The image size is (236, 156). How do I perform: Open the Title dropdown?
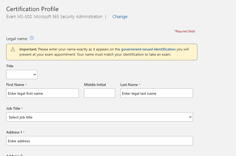coord(22,75)
